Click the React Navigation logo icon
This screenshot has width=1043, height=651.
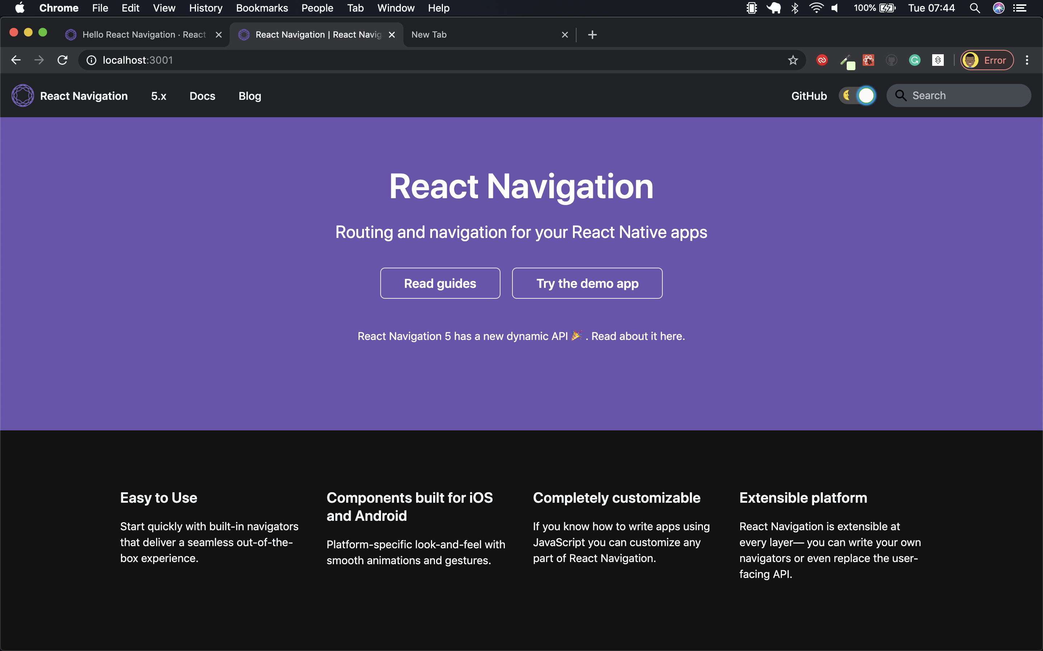(22, 95)
